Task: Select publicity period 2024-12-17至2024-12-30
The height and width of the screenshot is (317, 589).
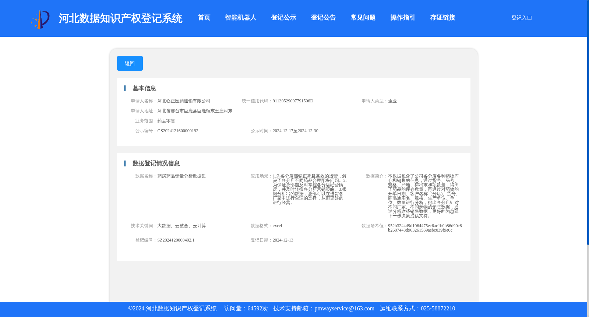Action: point(295,131)
